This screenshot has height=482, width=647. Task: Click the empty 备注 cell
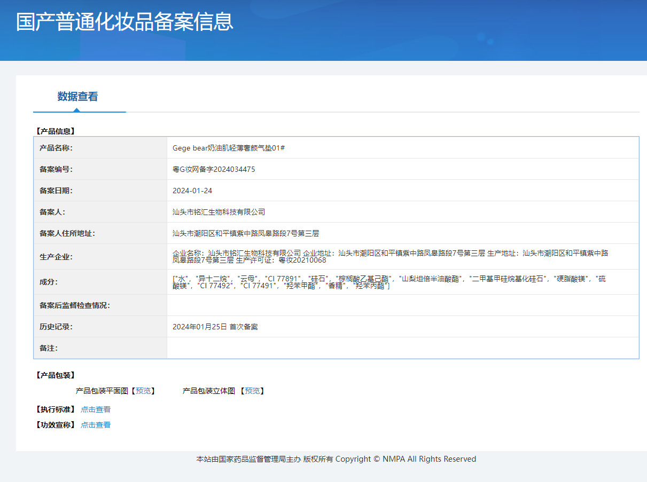(374, 347)
